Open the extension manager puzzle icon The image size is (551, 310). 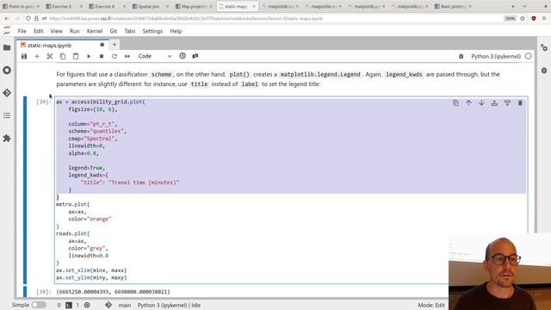coord(7,138)
